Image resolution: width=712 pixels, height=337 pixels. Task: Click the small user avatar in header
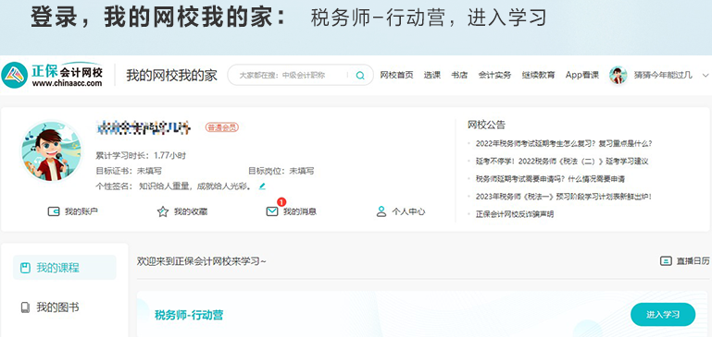(x=618, y=75)
